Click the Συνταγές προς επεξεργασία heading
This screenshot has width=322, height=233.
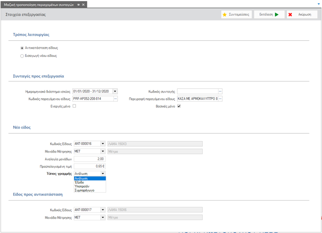(x=38, y=76)
